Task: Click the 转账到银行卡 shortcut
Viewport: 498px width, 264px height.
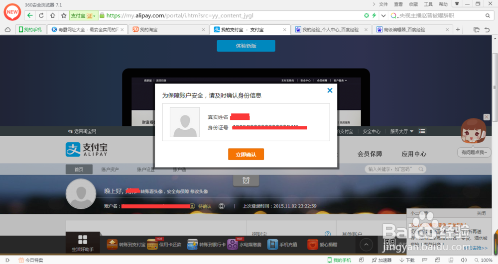Action: [207, 244]
